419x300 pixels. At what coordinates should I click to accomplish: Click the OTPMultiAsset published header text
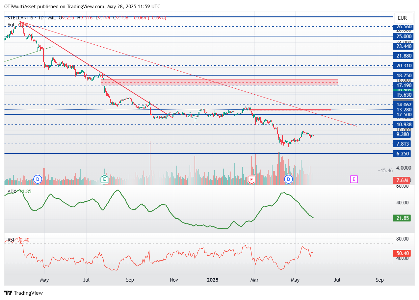(x=82, y=6)
